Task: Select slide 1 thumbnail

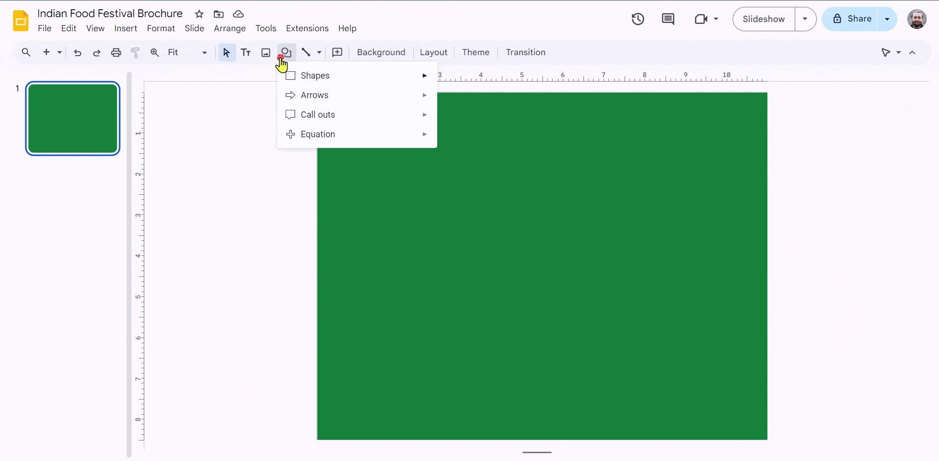Action: point(72,118)
